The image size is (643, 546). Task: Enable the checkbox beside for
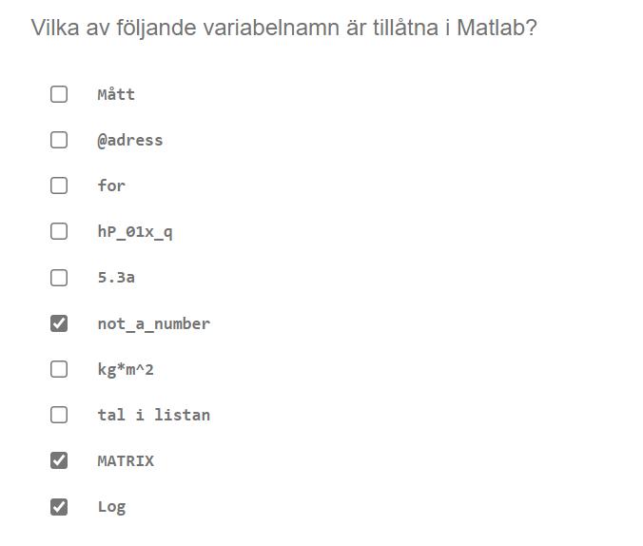coord(59,185)
